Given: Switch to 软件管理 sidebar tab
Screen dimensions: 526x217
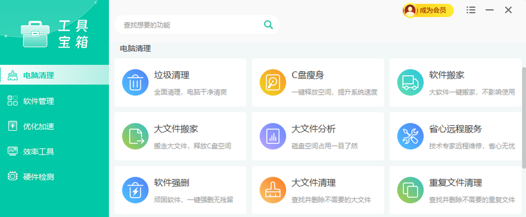Looking at the screenshot, I should pyautogui.click(x=54, y=101).
